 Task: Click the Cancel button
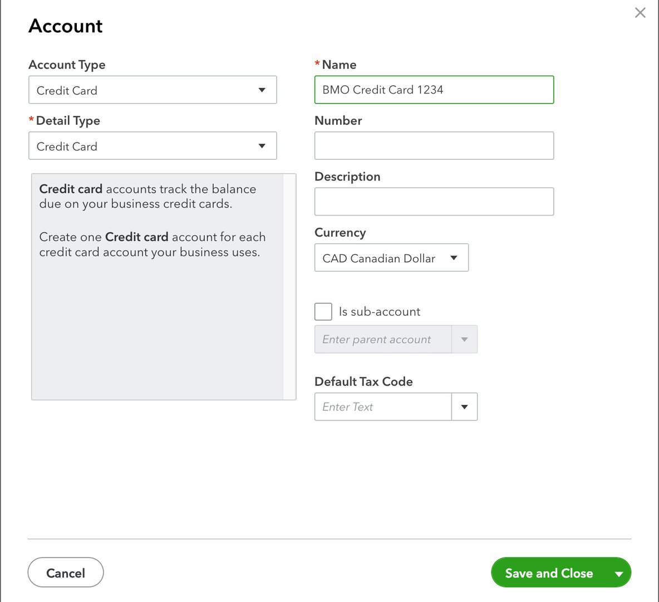65,572
